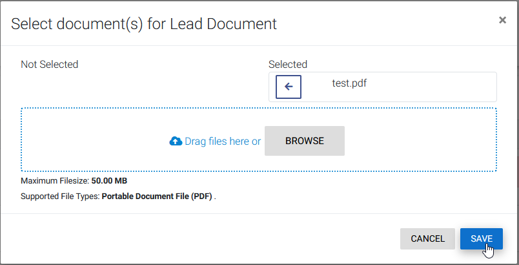Cancel the document selection
The image size is (519, 265).
point(427,239)
